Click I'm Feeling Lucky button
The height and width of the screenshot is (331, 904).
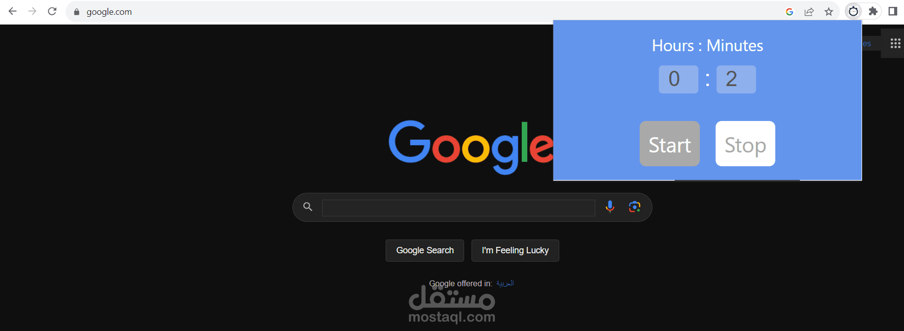(x=515, y=250)
